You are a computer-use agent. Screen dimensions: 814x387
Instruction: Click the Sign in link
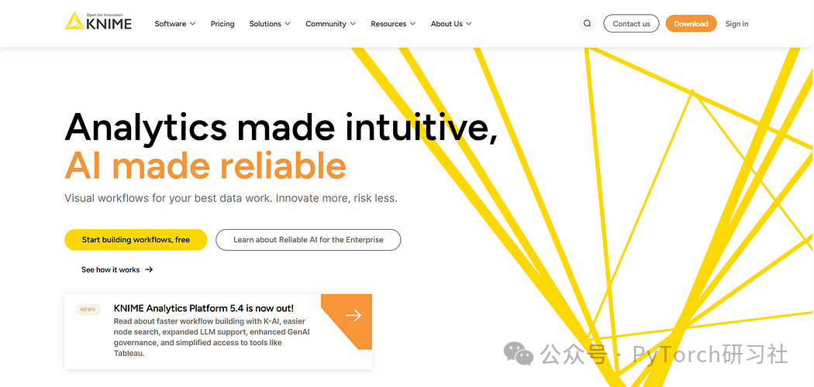pyautogui.click(x=736, y=24)
